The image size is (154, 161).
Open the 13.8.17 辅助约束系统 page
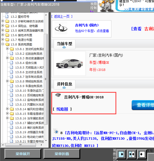tap(30, 123)
